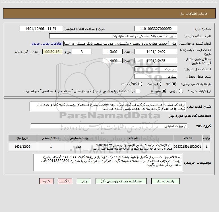This screenshot has height=212, width=219.
Task: Click the نام کالا column header
Action: 133,138
